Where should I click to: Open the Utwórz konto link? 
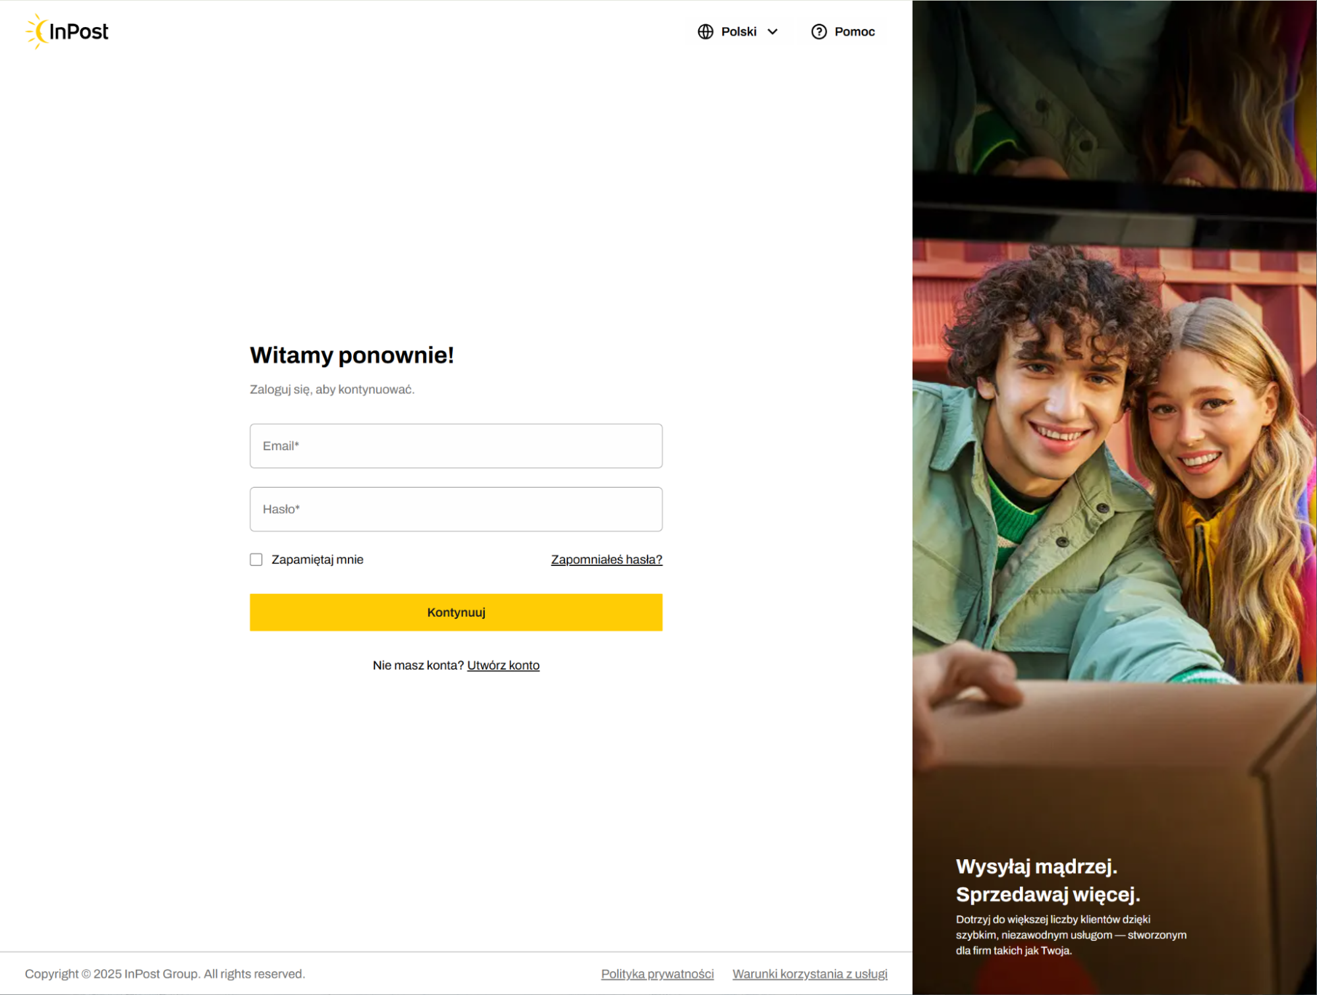pyautogui.click(x=503, y=666)
